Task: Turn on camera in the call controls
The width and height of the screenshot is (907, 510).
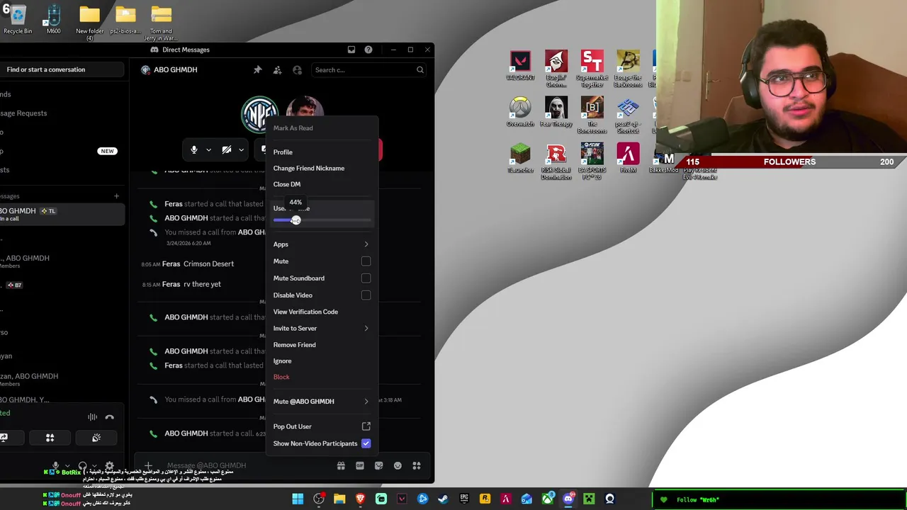Action: pos(227,150)
